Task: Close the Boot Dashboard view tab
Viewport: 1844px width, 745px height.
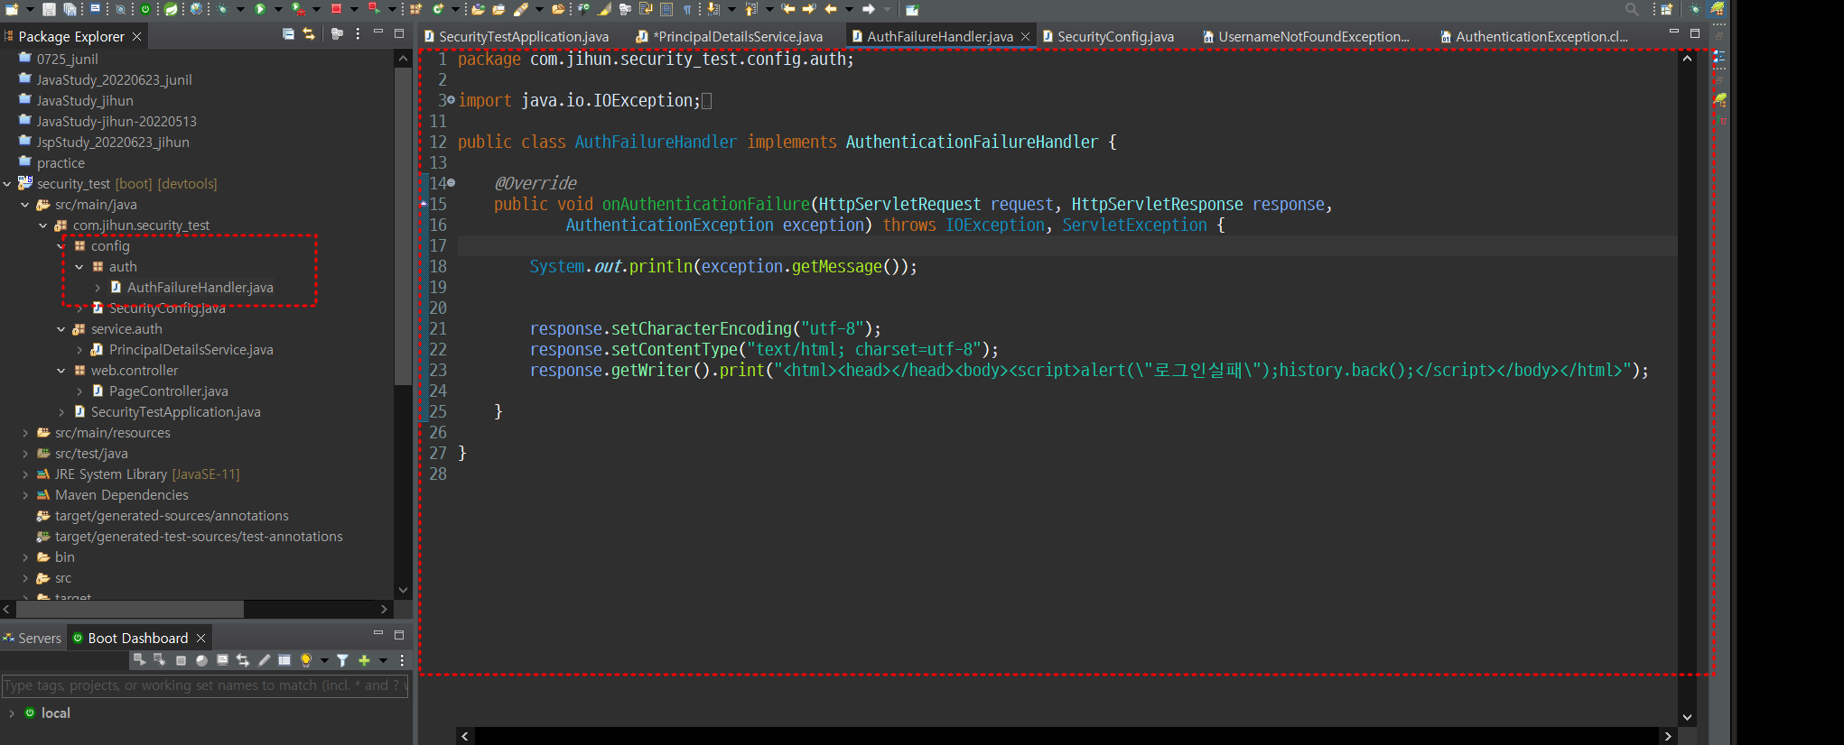Action: point(200,639)
